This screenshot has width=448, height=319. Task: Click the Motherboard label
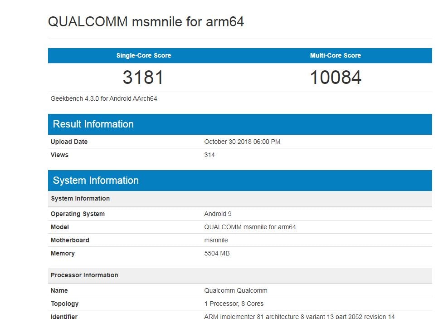coord(70,240)
